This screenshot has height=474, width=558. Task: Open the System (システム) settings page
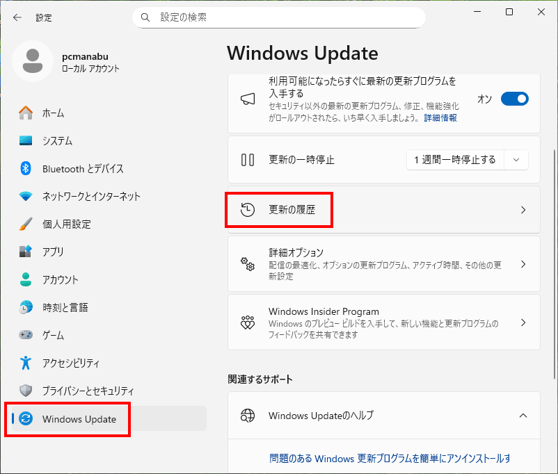click(x=57, y=140)
